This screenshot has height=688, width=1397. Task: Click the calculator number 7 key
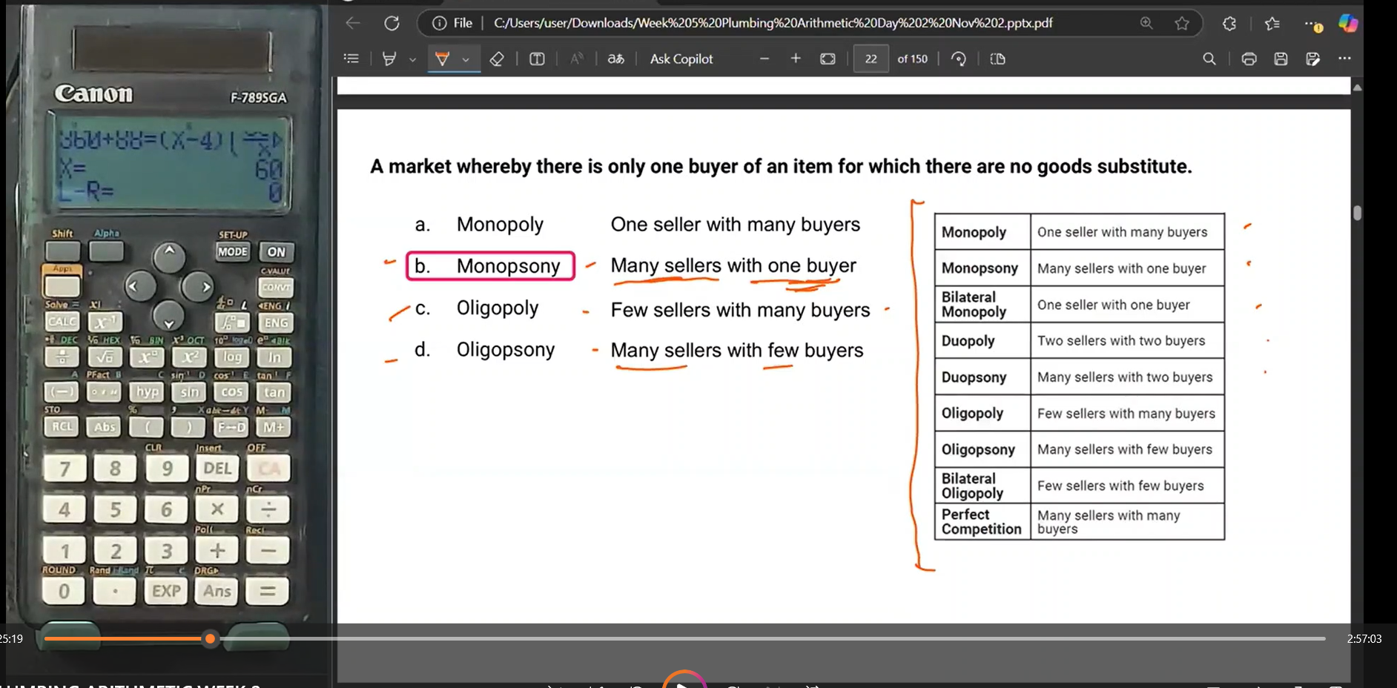(x=65, y=469)
